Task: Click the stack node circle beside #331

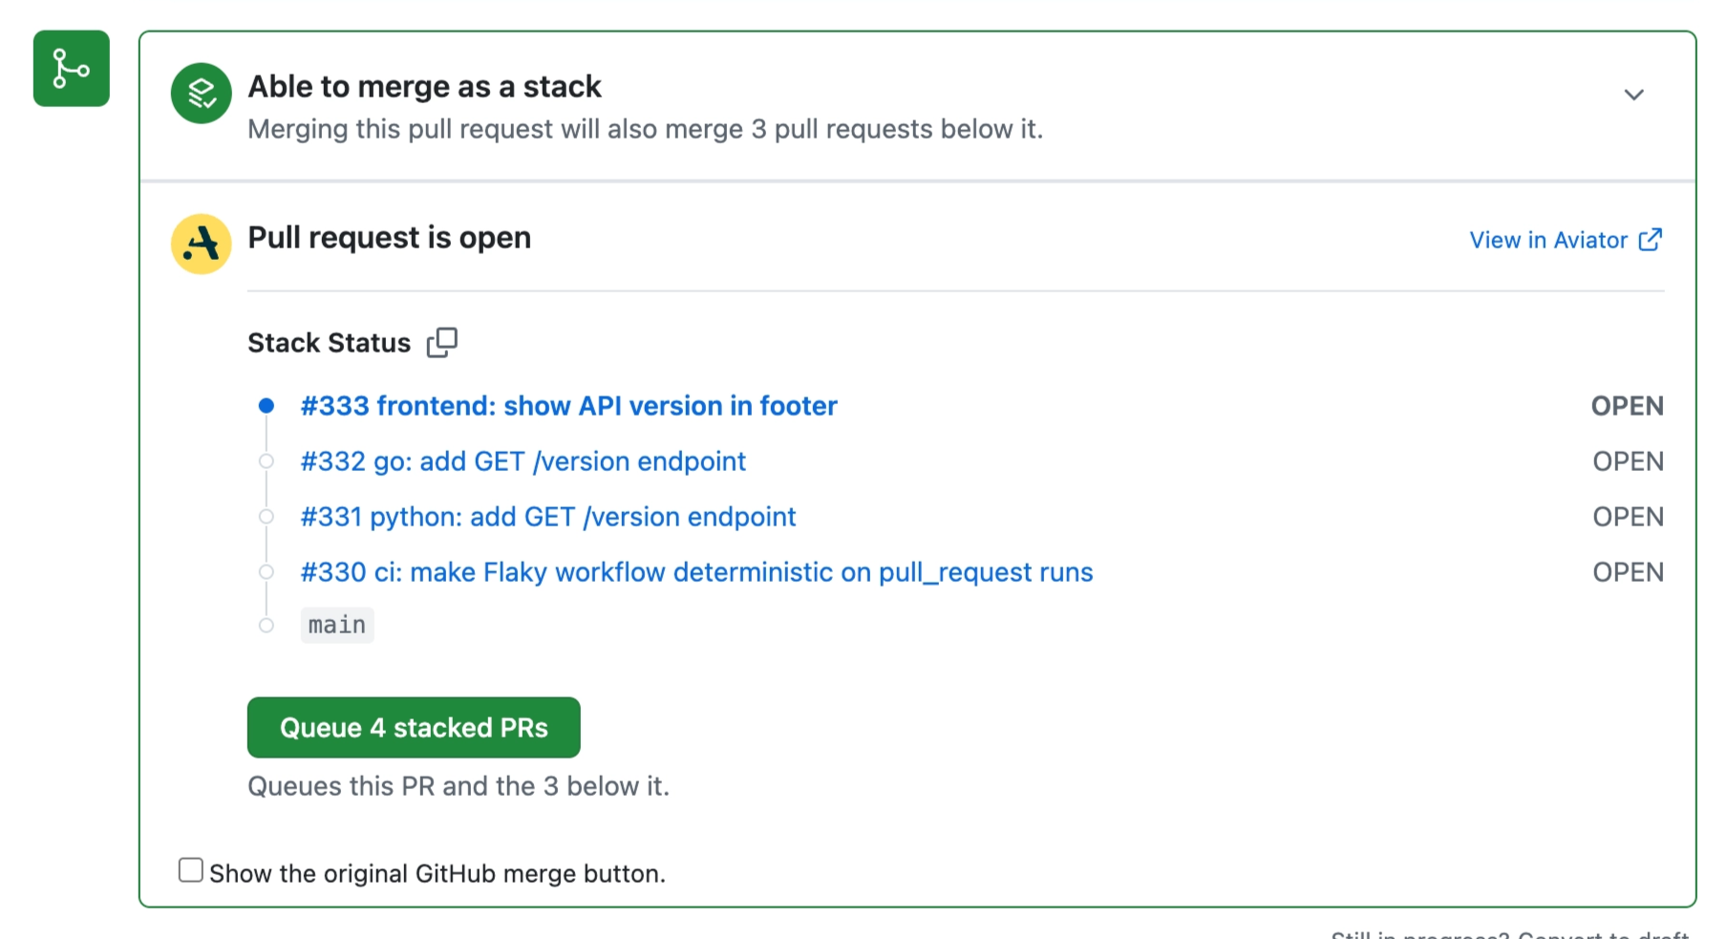Action: tap(267, 517)
